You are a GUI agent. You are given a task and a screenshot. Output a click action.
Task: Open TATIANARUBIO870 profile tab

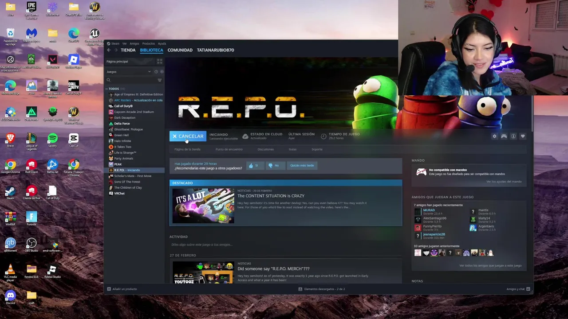click(x=215, y=50)
